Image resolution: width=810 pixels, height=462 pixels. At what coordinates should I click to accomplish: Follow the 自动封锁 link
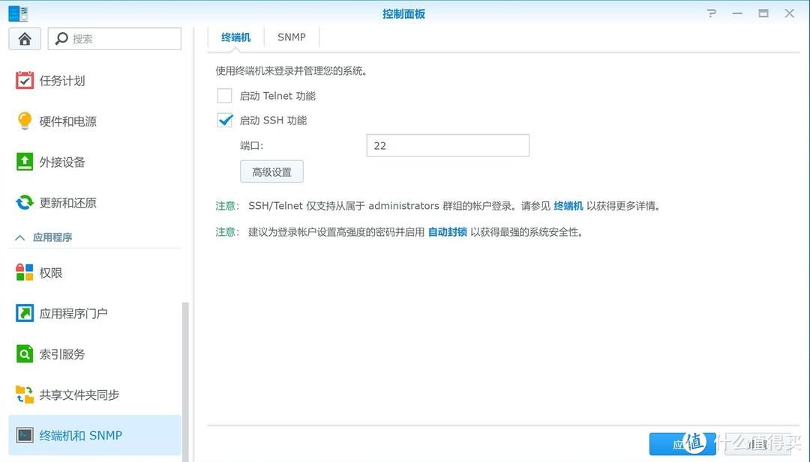tap(447, 231)
